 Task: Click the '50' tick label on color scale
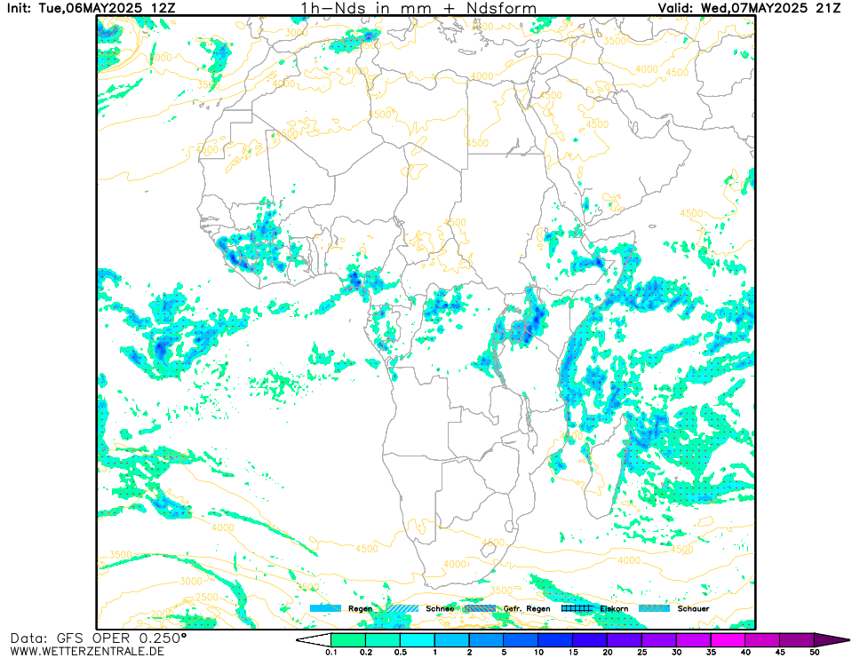[x=815, y=652]
